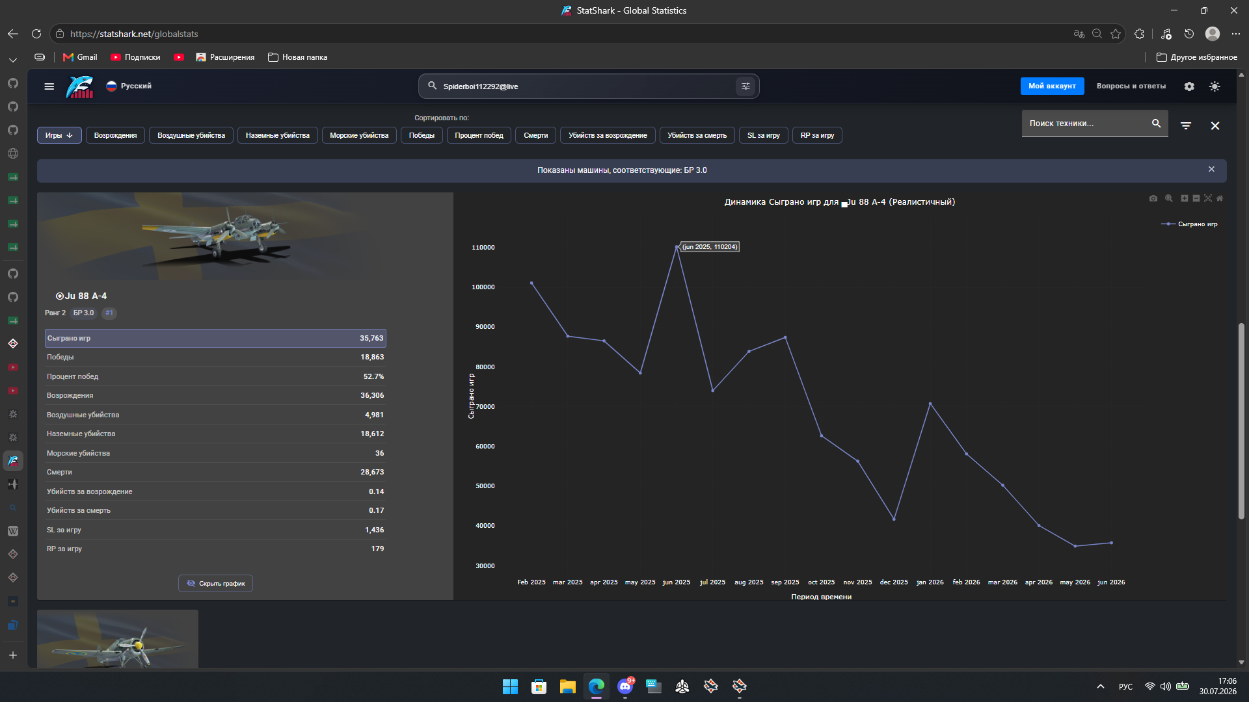This screenshot has width=1249, height=702.
Task: Open browser History icon
Action: 1189,34
